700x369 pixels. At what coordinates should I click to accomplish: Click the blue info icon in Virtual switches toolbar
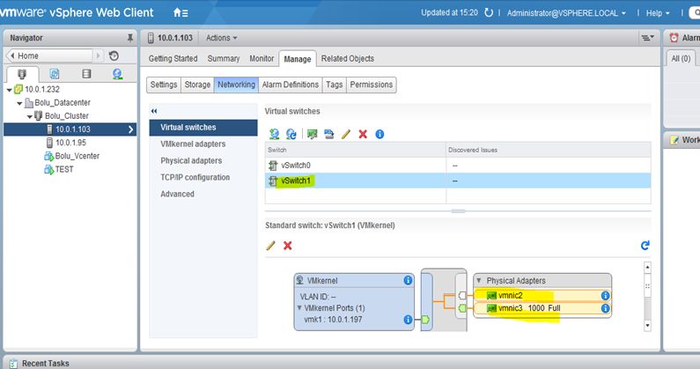379,134
